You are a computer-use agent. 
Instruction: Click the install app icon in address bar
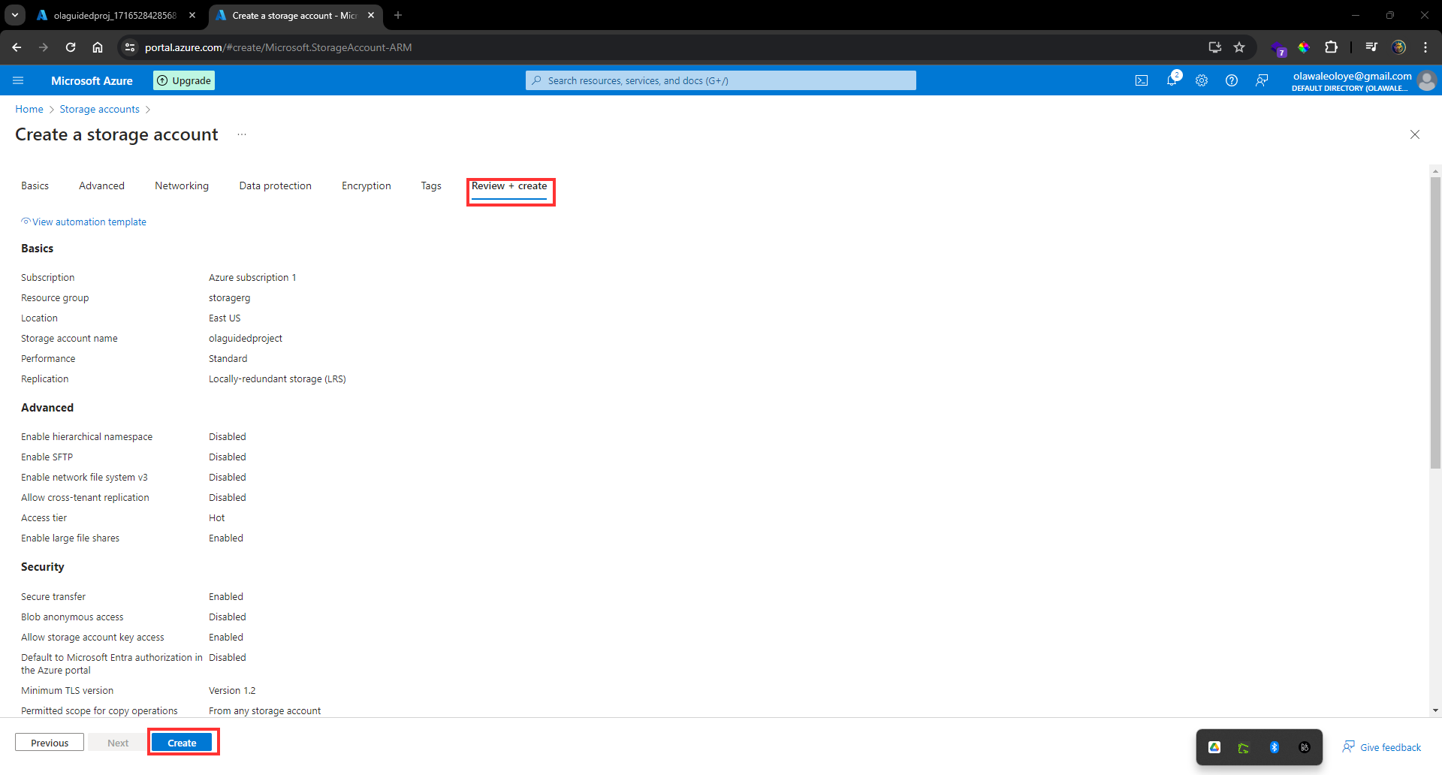tap(1214, 47)
